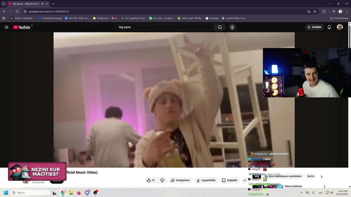Screen dimensions: 351x197
Task: Open the Chrome three-dot menu
Action: click(347, 11)
